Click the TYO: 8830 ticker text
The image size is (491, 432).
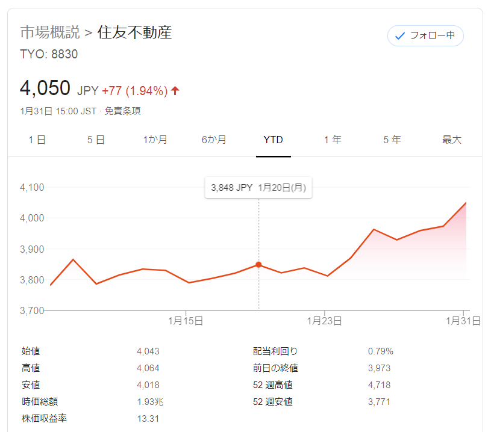click(49, 54)
